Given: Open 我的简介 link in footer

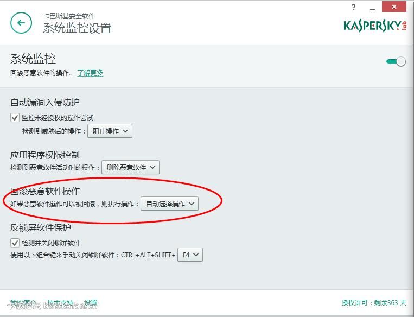Looking at the screenshot, I should coord(23,303).
